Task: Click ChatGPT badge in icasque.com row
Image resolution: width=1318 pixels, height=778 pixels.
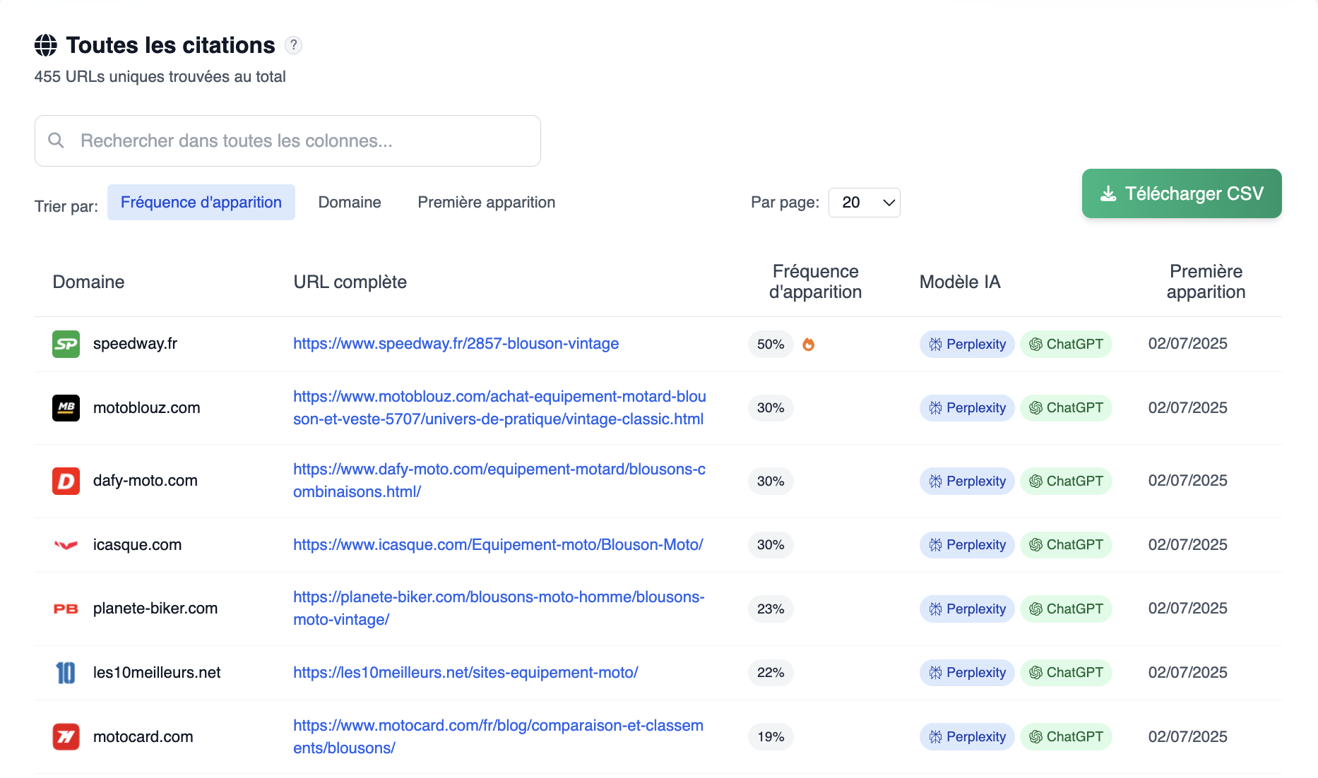Action: 1066,545
